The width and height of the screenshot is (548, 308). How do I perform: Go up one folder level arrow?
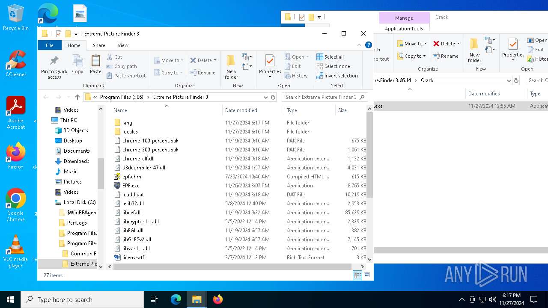point(77,97)
